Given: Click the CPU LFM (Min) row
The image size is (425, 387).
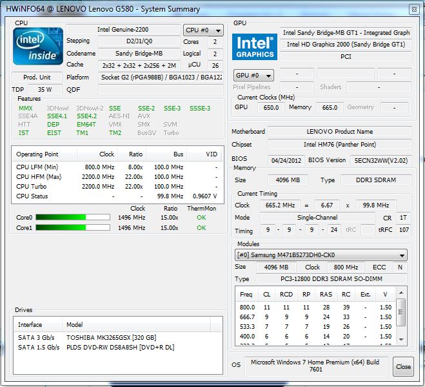Looking at the screenshot, I should click(117, 167).
